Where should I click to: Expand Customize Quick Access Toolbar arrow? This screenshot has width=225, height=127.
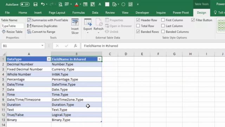tap(138, 4)
